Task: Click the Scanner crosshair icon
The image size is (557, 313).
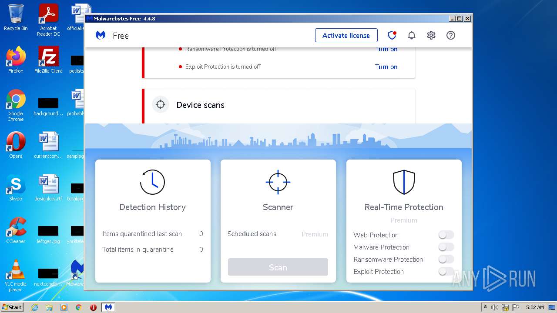Action: click(x=278, y=182)
